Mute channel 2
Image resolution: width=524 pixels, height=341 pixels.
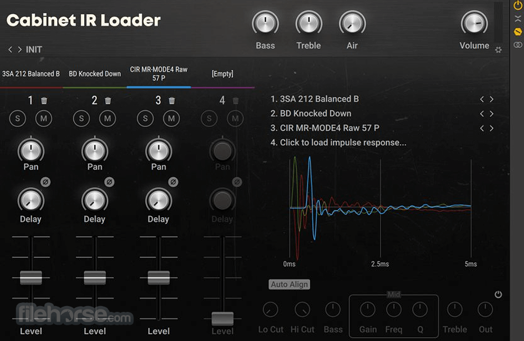point(107,118)
